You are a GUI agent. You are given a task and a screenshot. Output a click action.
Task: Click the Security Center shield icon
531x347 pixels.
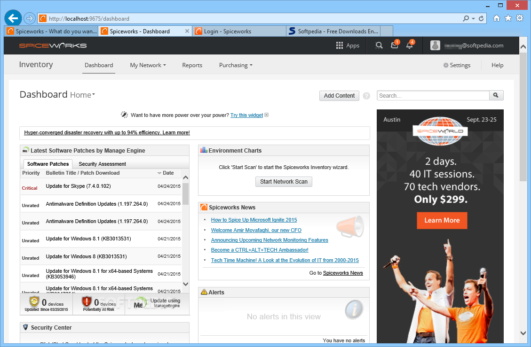[x=25, y=327]
